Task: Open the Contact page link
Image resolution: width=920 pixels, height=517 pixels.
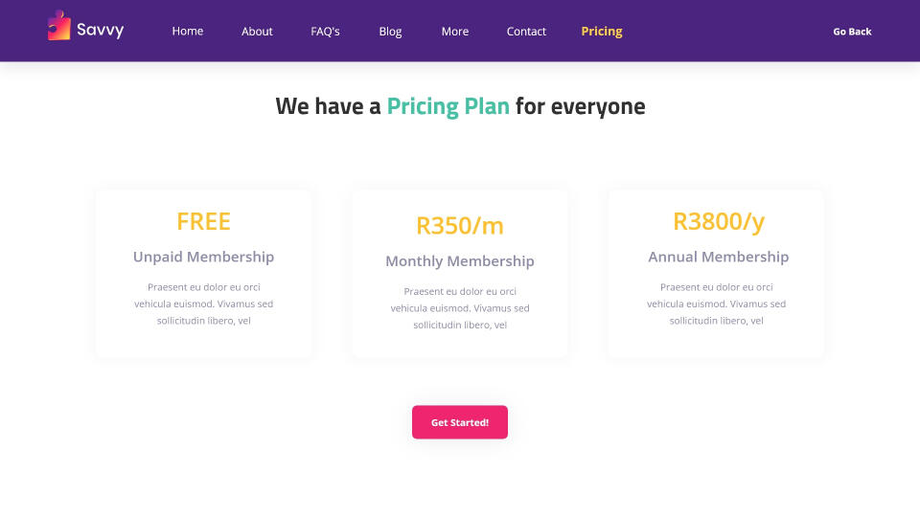Action: point(526,32)
